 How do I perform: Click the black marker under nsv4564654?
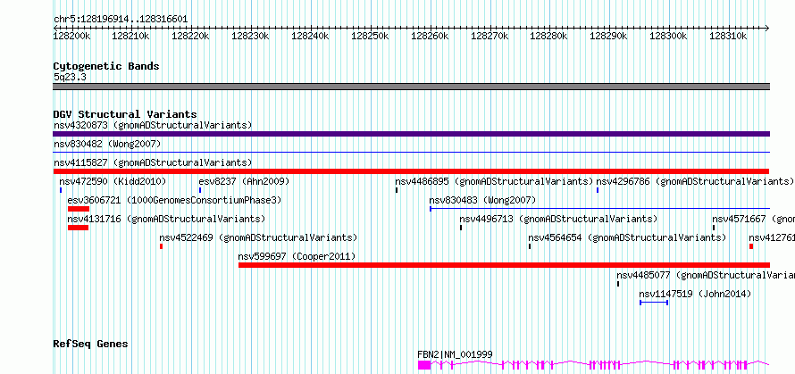click(530, 246)
